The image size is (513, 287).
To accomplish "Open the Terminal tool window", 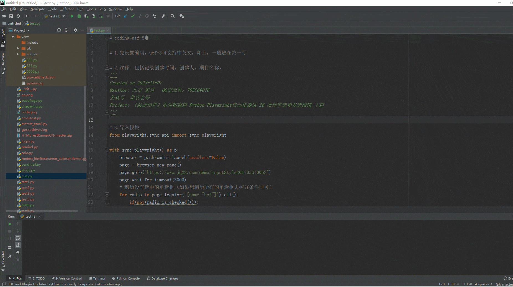I will click(97, 278).
